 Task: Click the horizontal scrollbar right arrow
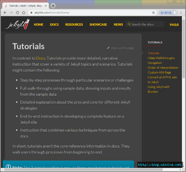click(x=180, y=170)
